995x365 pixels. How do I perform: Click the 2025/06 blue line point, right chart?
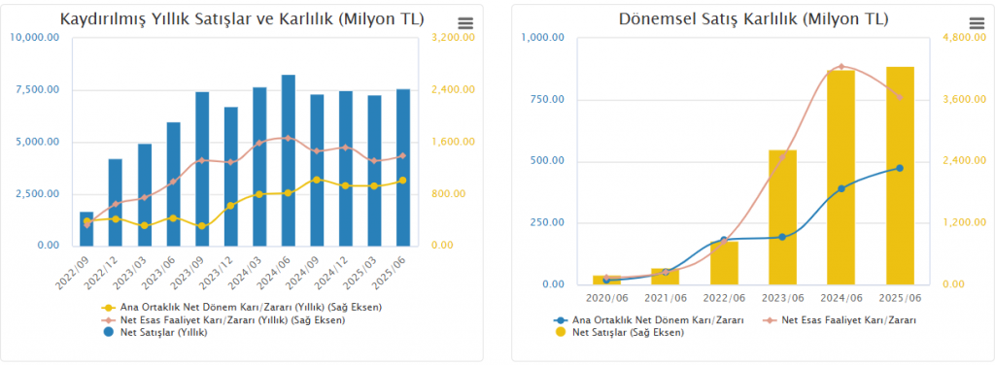[x=900, y=168]
